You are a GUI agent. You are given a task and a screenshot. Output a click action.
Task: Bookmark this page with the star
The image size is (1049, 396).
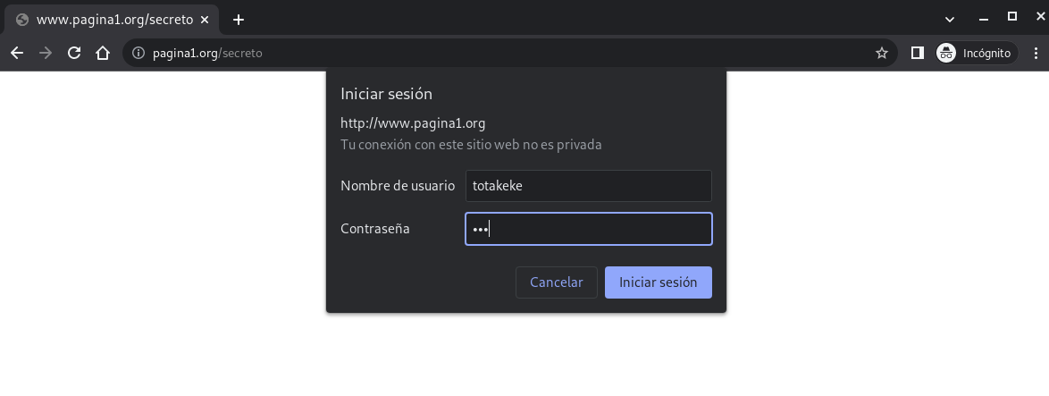pos(882,53)
